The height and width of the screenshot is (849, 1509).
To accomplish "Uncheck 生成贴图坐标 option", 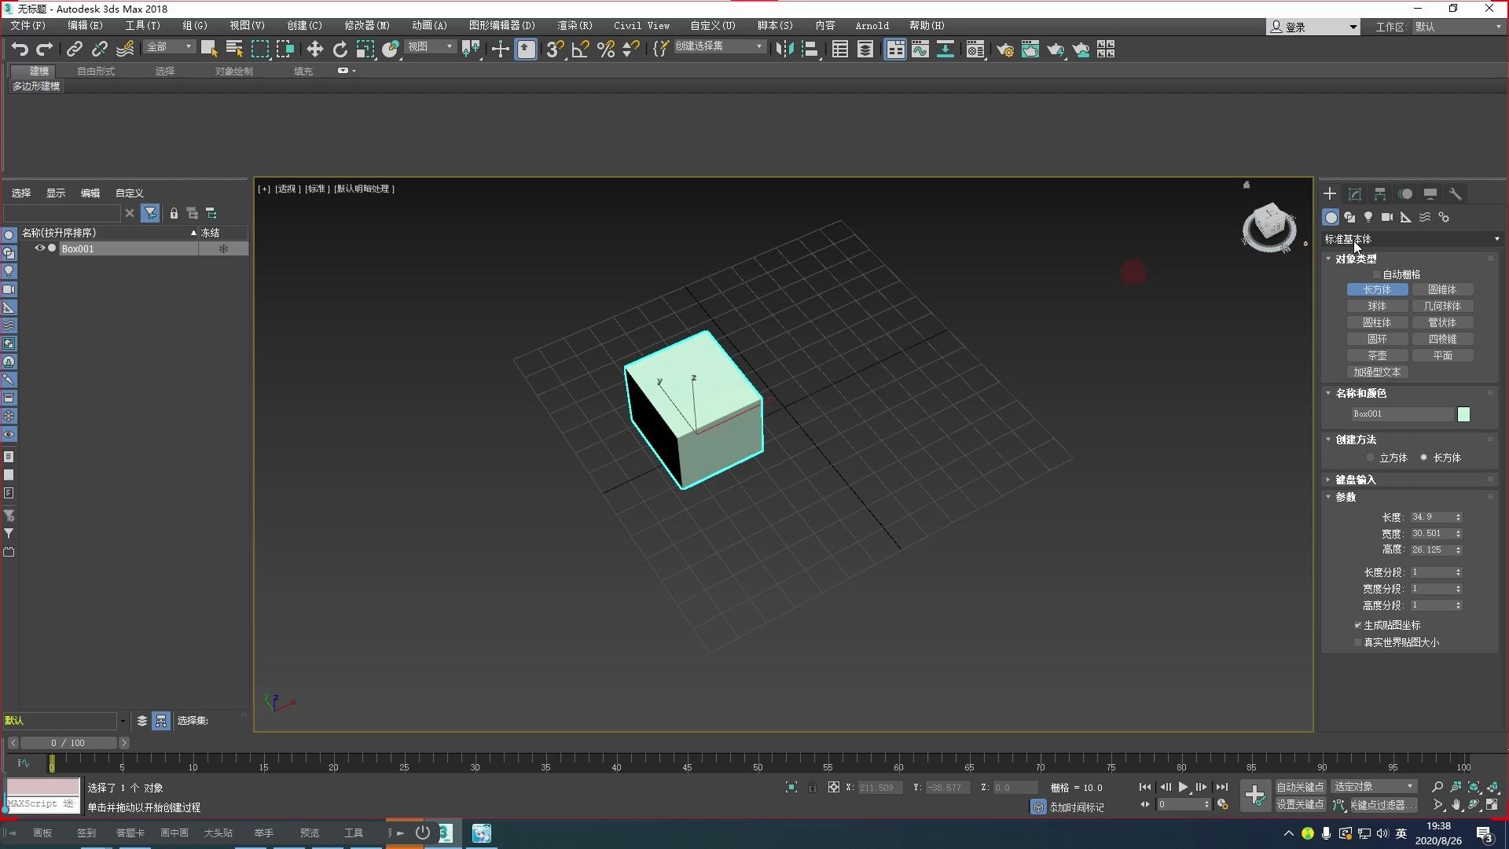I will (1358, 625).
